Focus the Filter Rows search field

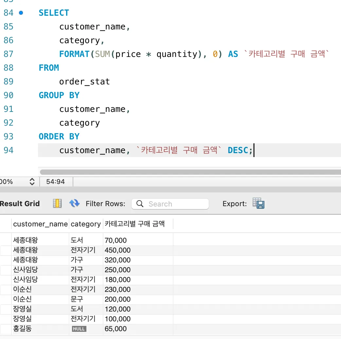pyautogui.click(x=170, y=204)
